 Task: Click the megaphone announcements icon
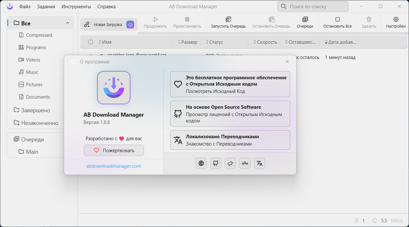point(230,163)
